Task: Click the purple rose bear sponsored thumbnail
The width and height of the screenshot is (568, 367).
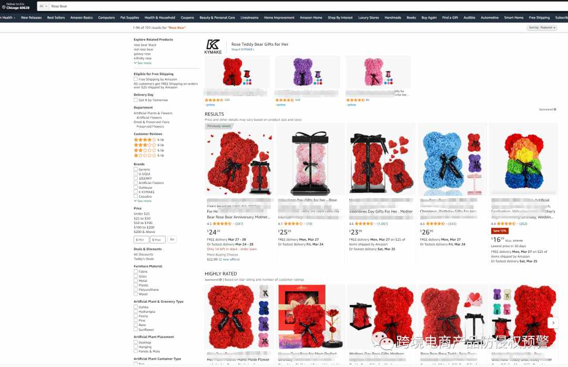Action: point(307,72)
